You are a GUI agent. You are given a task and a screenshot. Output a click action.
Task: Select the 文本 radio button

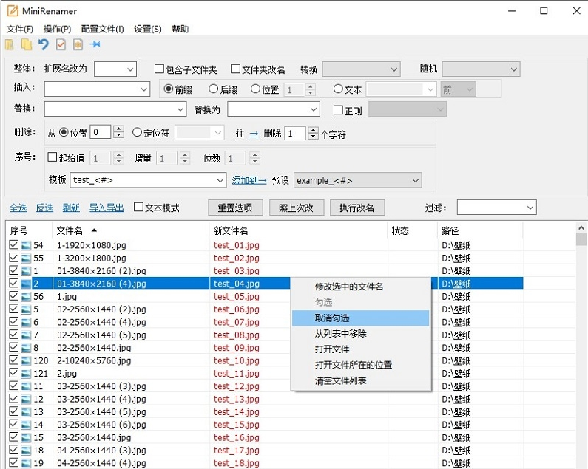pyautogui.click(x=338, y=89)
